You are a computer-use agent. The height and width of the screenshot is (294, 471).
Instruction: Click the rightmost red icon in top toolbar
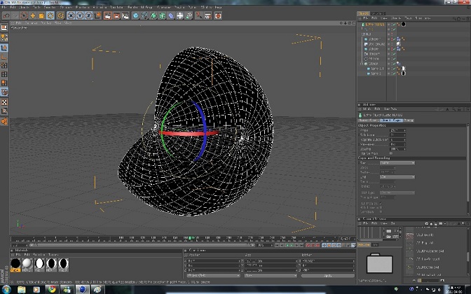point(218,15)
